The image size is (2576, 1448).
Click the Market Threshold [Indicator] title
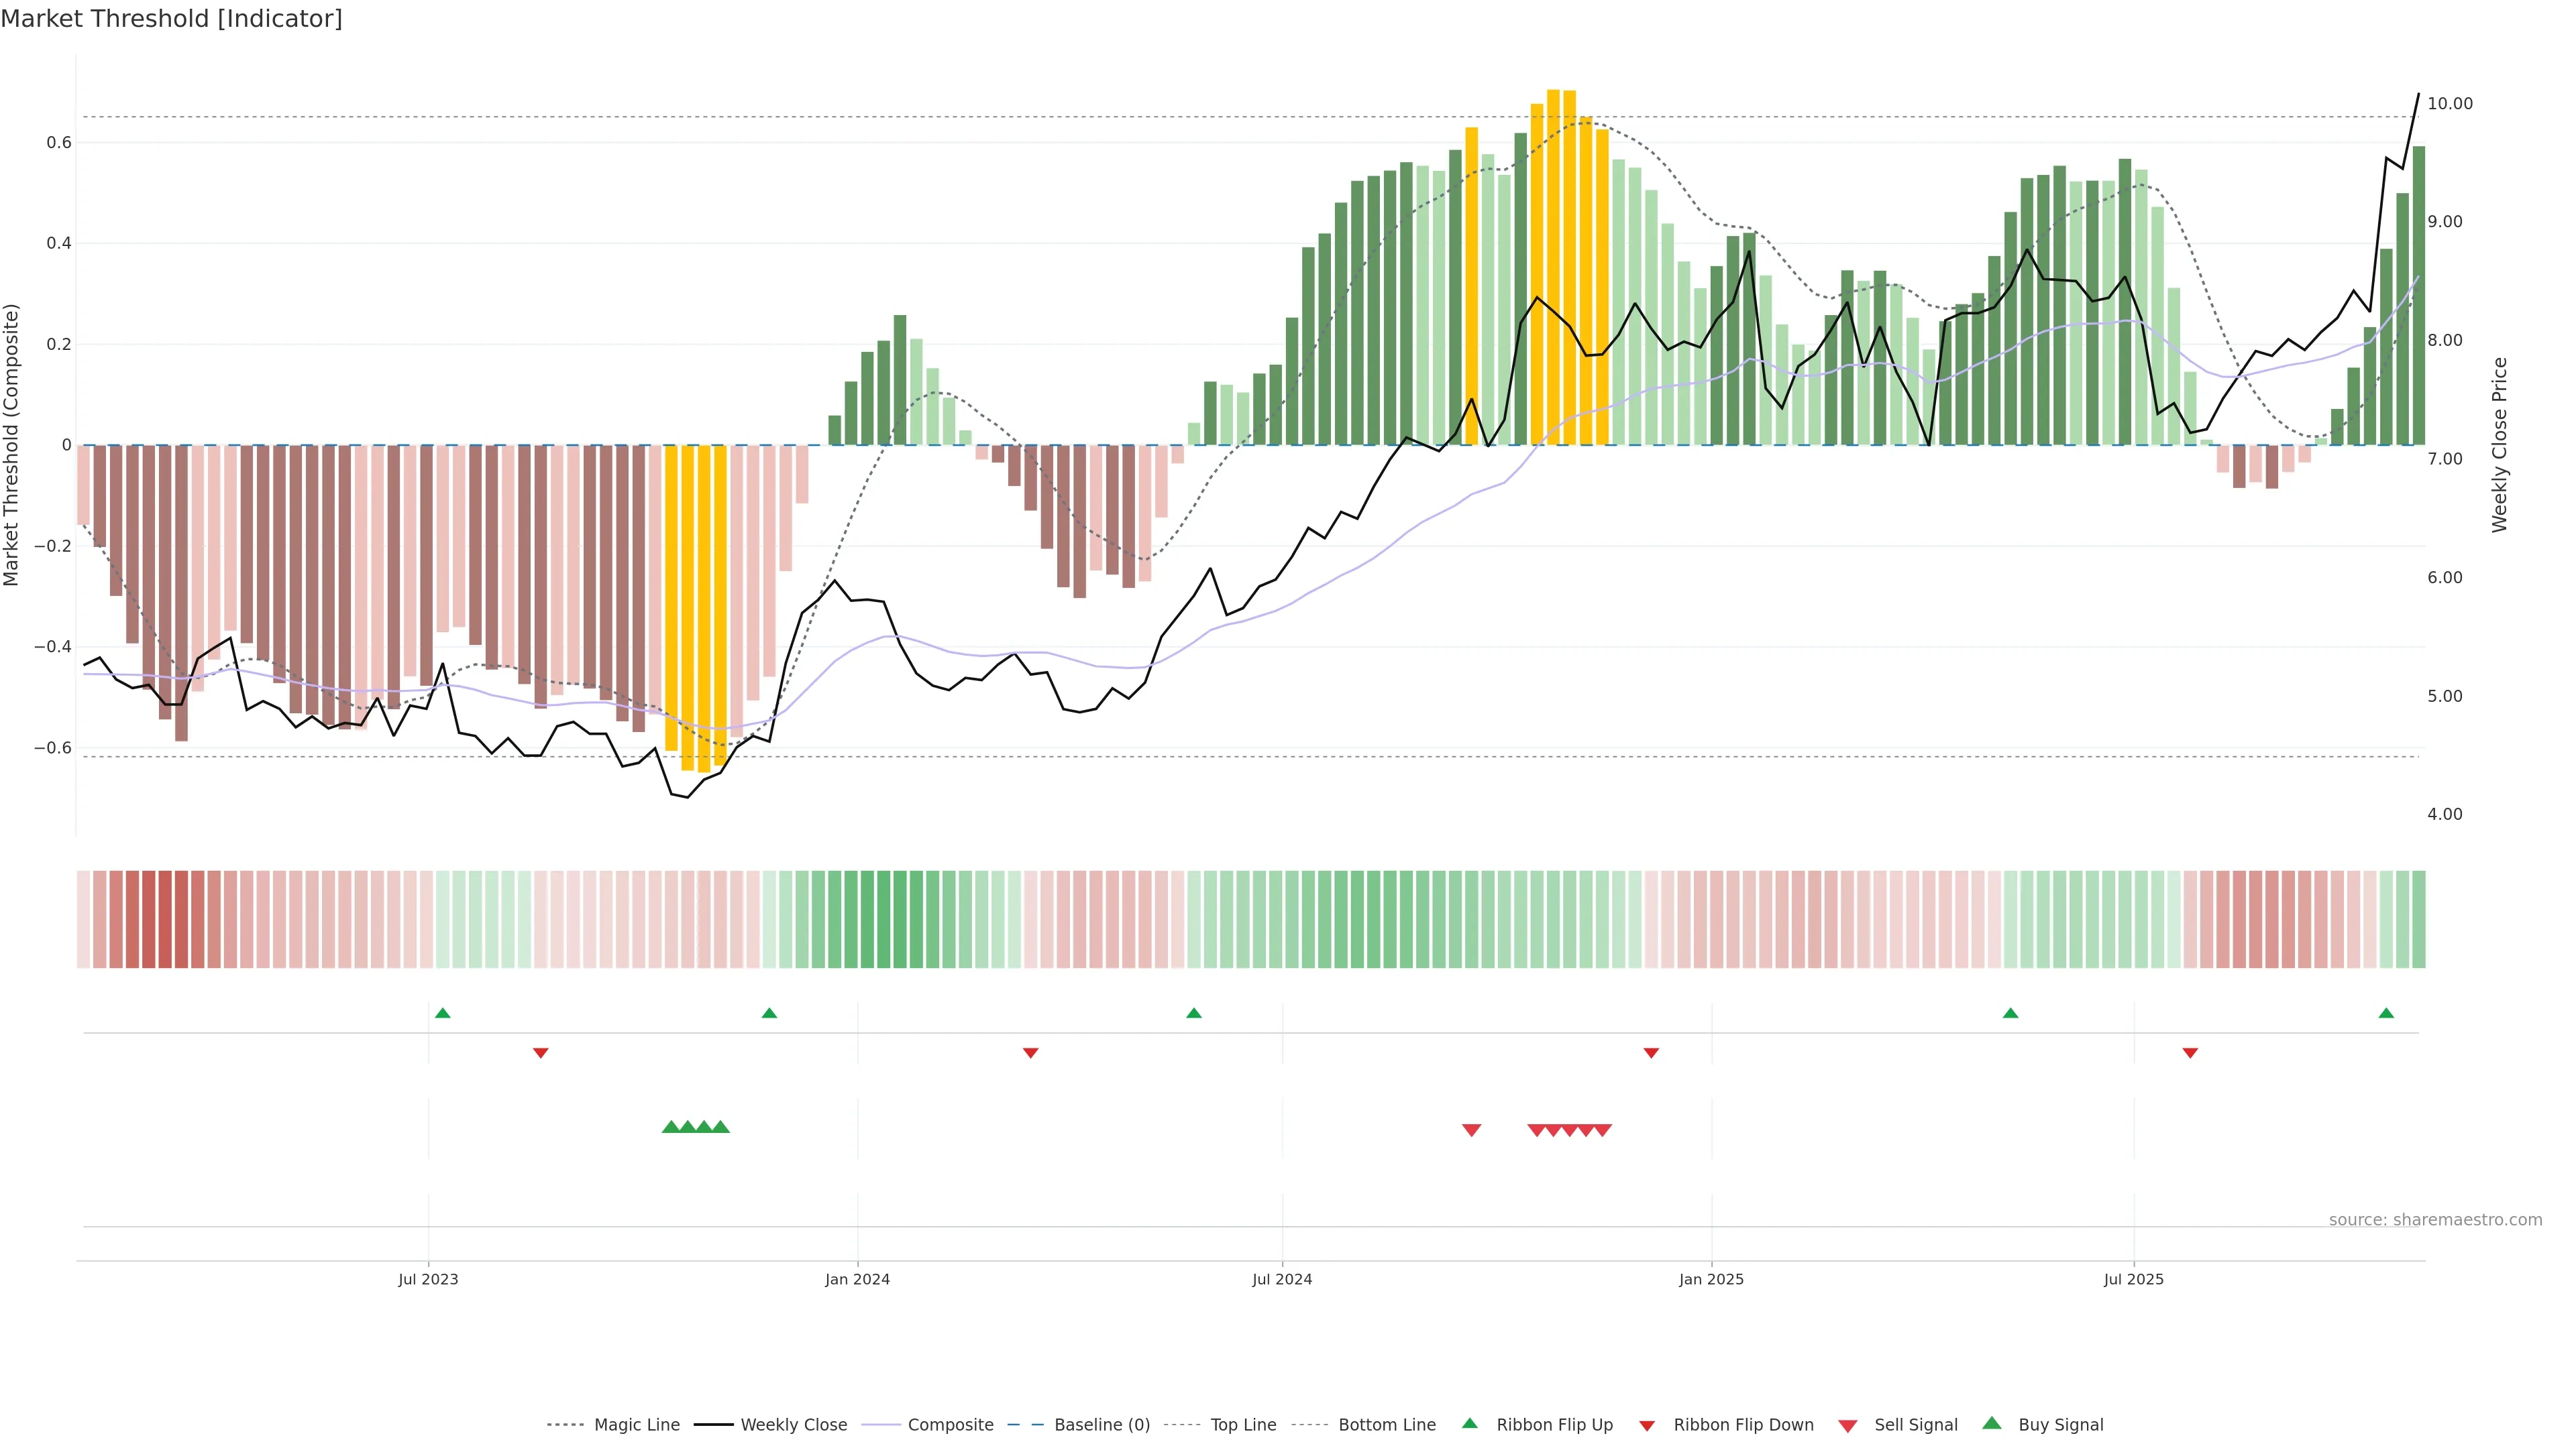[x=171, y=19]
